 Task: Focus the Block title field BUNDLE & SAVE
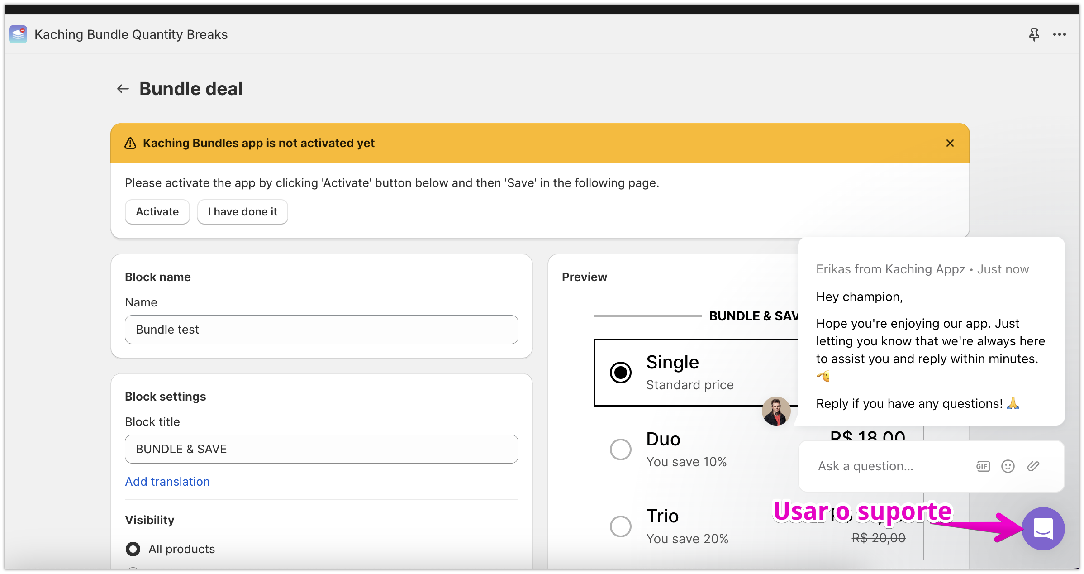322,449
